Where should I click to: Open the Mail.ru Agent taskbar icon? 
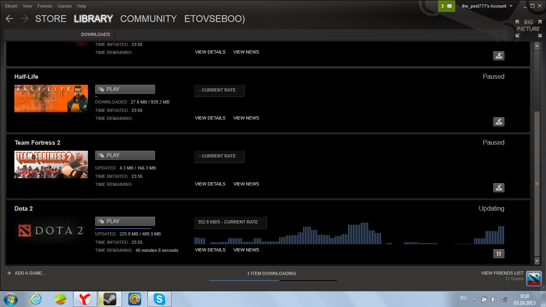(x=135, y=299)
